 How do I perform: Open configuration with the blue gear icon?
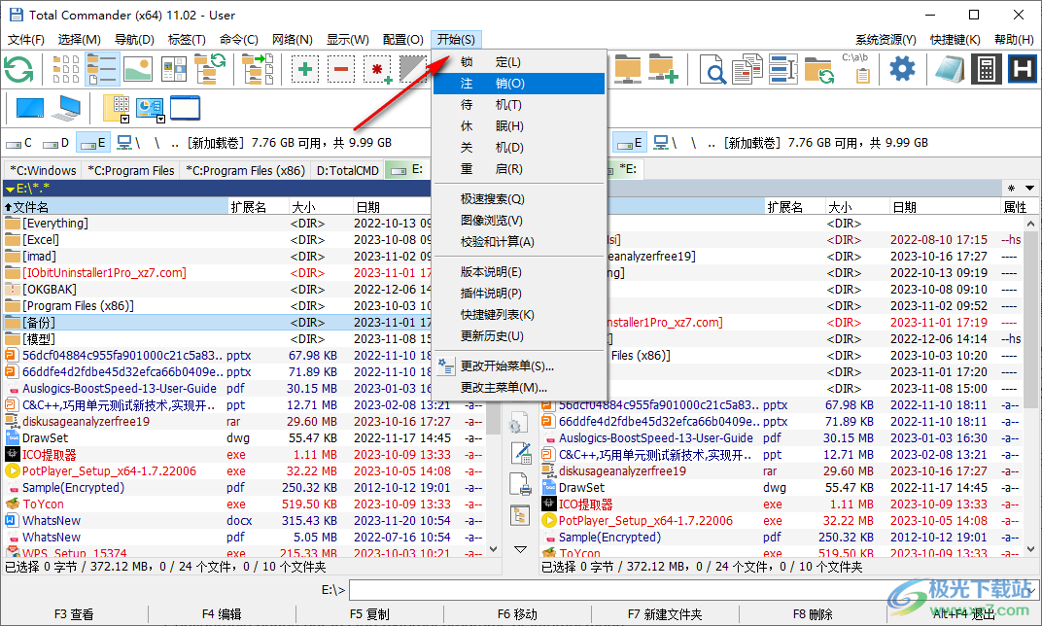[x=902, y=69]
